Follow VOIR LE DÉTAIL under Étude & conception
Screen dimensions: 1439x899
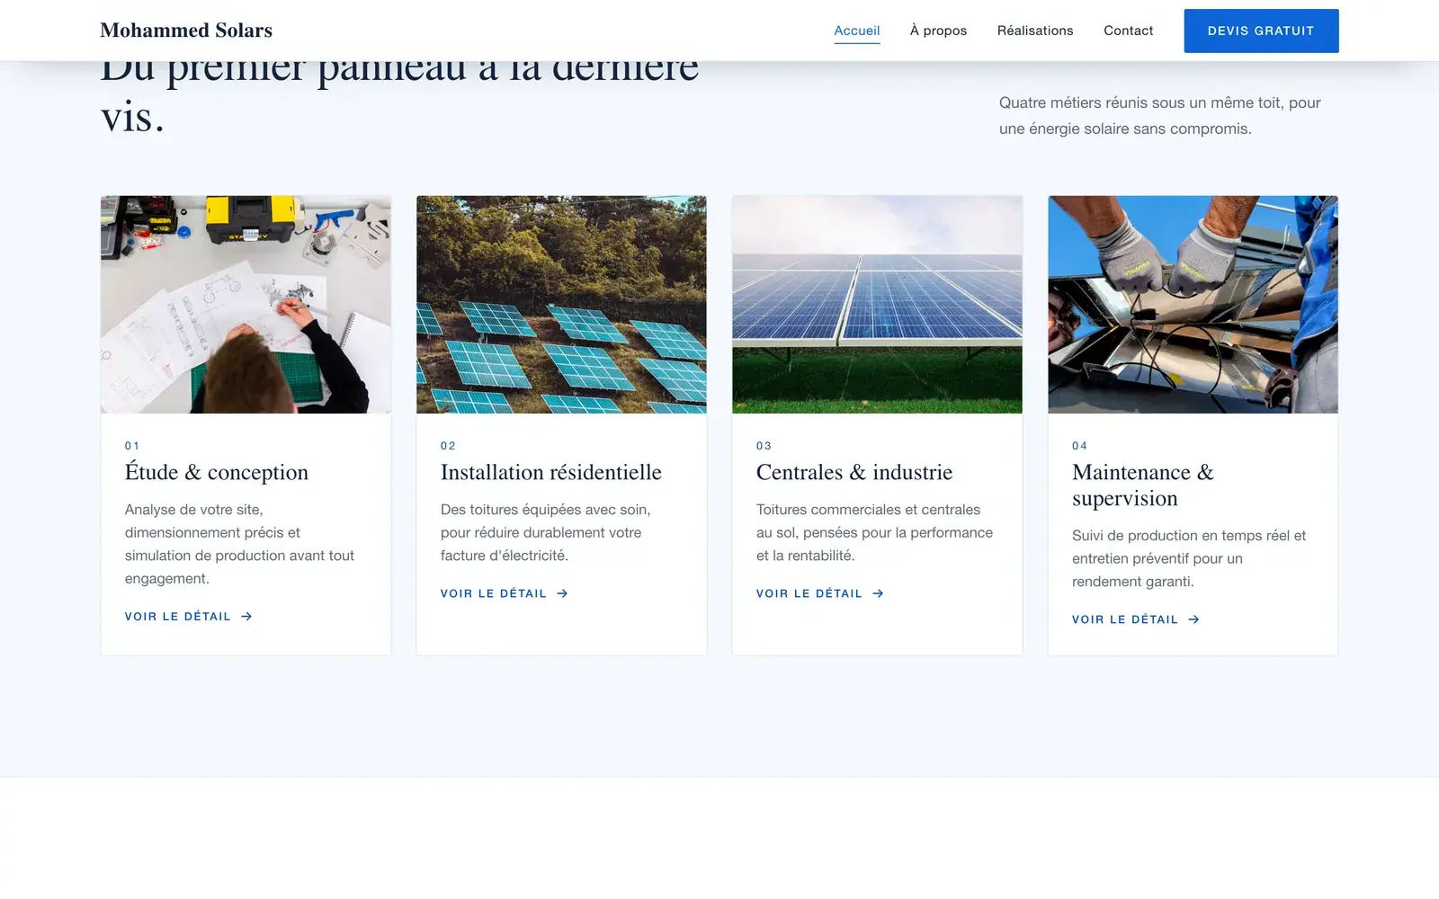[x=189, y=617]
